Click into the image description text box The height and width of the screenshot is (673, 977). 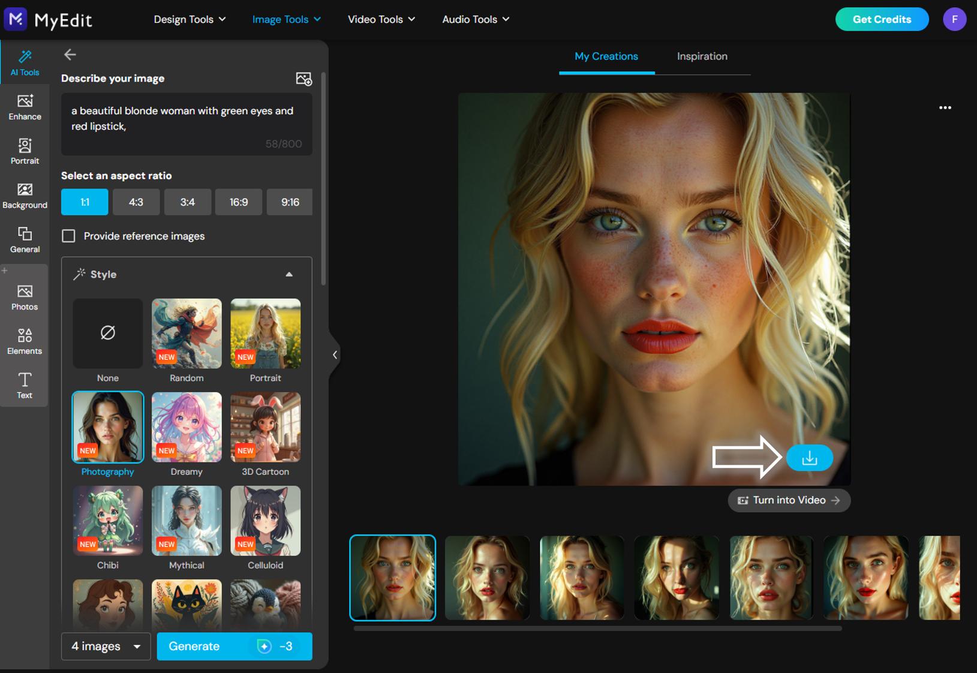(x=187, y=124)
